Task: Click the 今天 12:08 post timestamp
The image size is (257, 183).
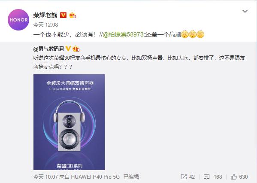Action: coord(45,25)
